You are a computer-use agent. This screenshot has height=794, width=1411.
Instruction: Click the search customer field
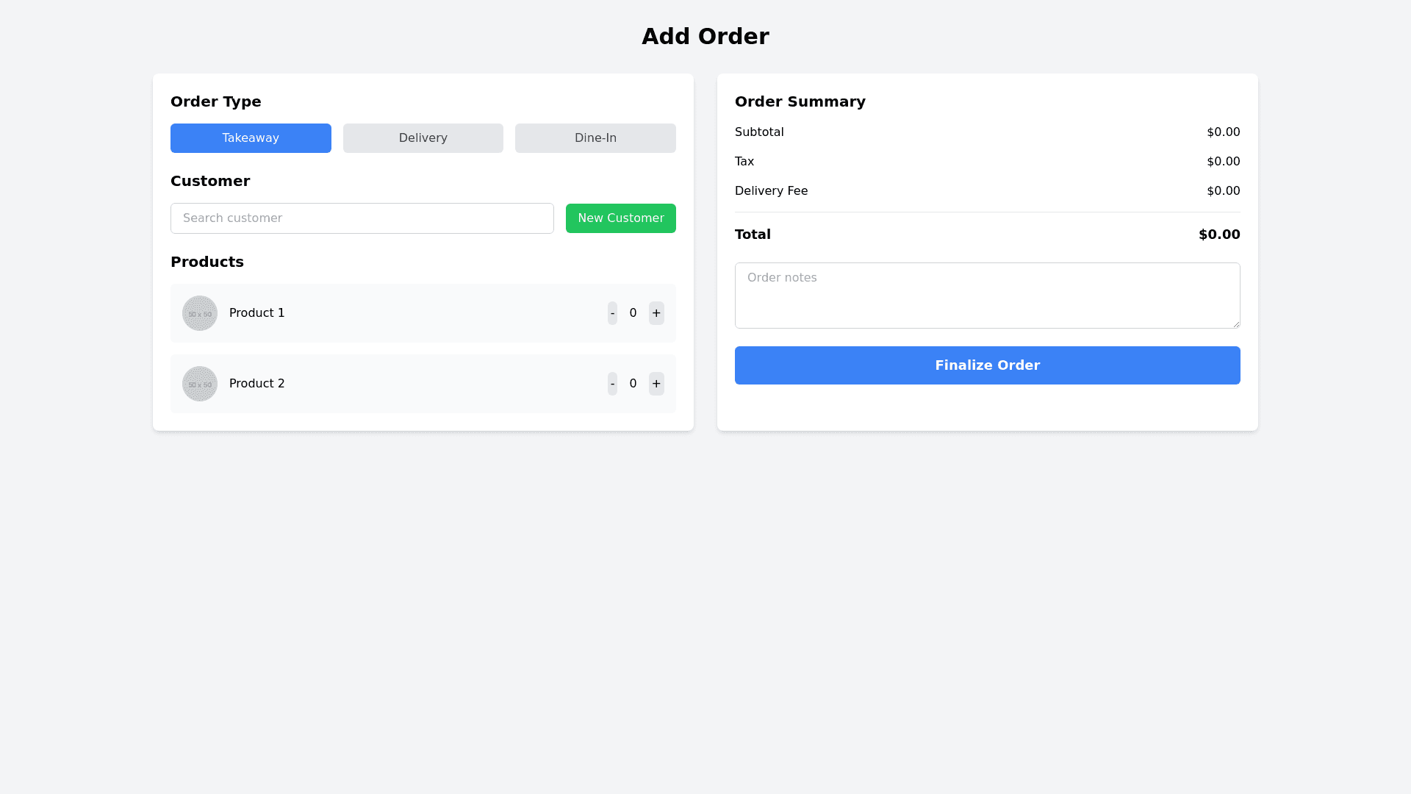coord(362,218)
